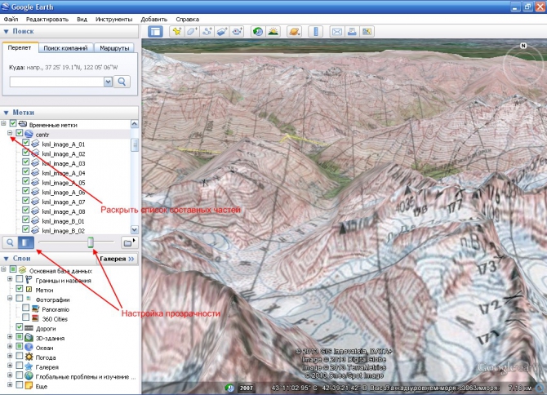This screenshot has height=395, width=547.
Task: Add an image overlay from the toolbar
Action: (x=222, y=32)
